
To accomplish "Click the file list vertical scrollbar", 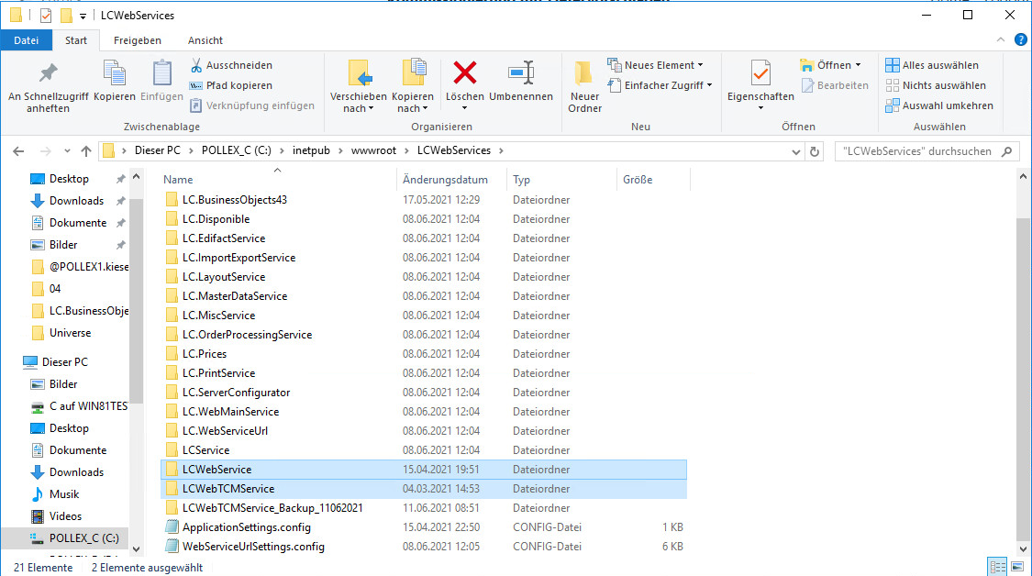I will [1024, 367].
